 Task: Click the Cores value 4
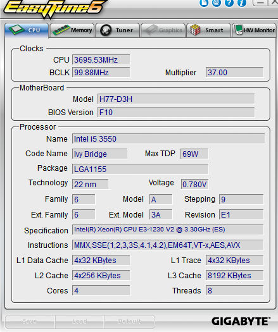point(101,290)
